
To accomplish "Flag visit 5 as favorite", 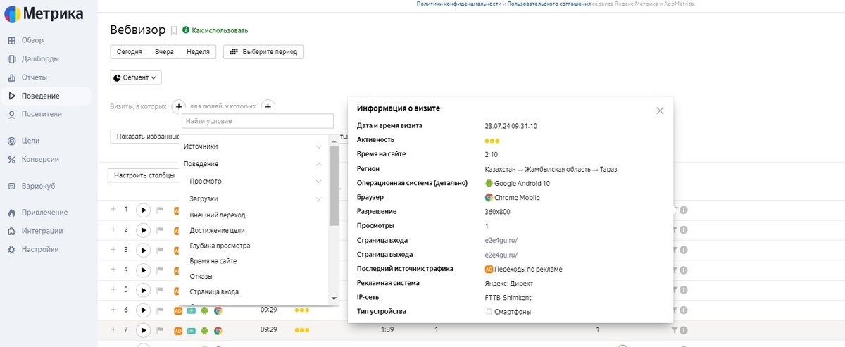I will click(x=159, y=290).
